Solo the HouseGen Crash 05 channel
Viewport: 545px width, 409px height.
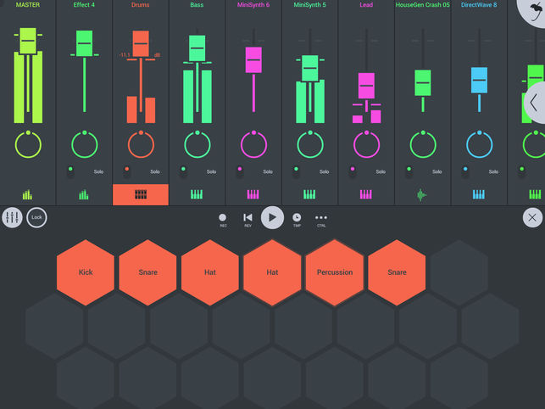[x=437, y=171]
